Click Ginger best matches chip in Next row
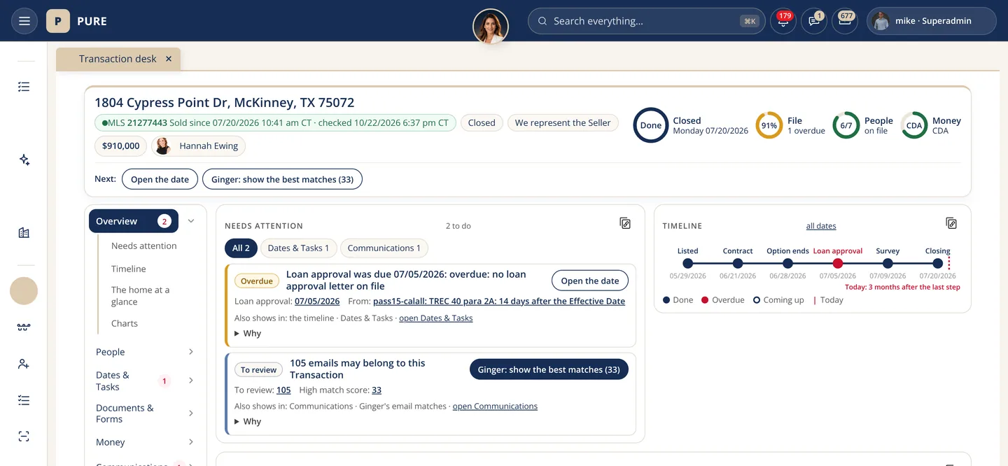This screenshot has height=466, width=1008. tap(282, 179)
